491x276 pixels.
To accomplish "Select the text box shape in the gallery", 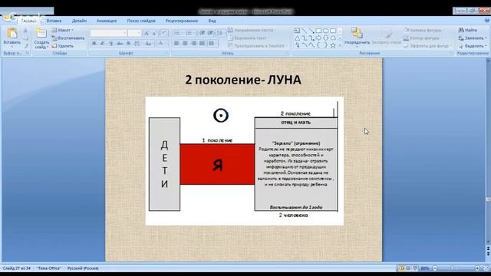I will (297, 31).
